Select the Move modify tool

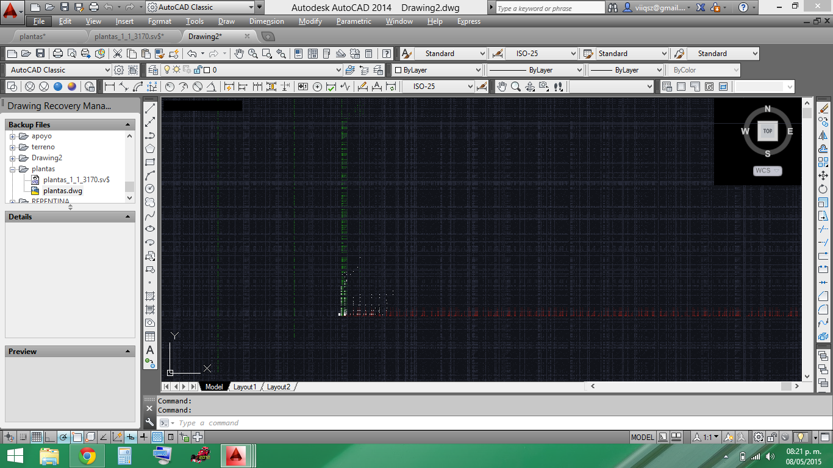[x=823, y=175]
